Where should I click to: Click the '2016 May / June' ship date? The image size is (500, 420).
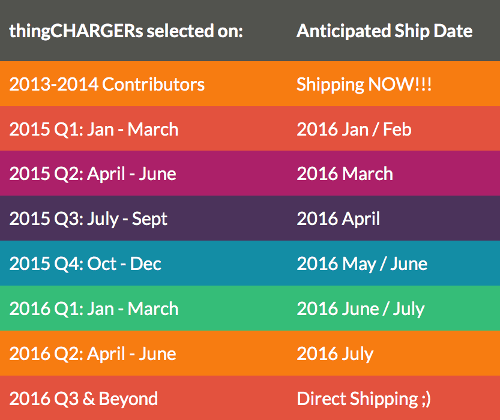362,265
